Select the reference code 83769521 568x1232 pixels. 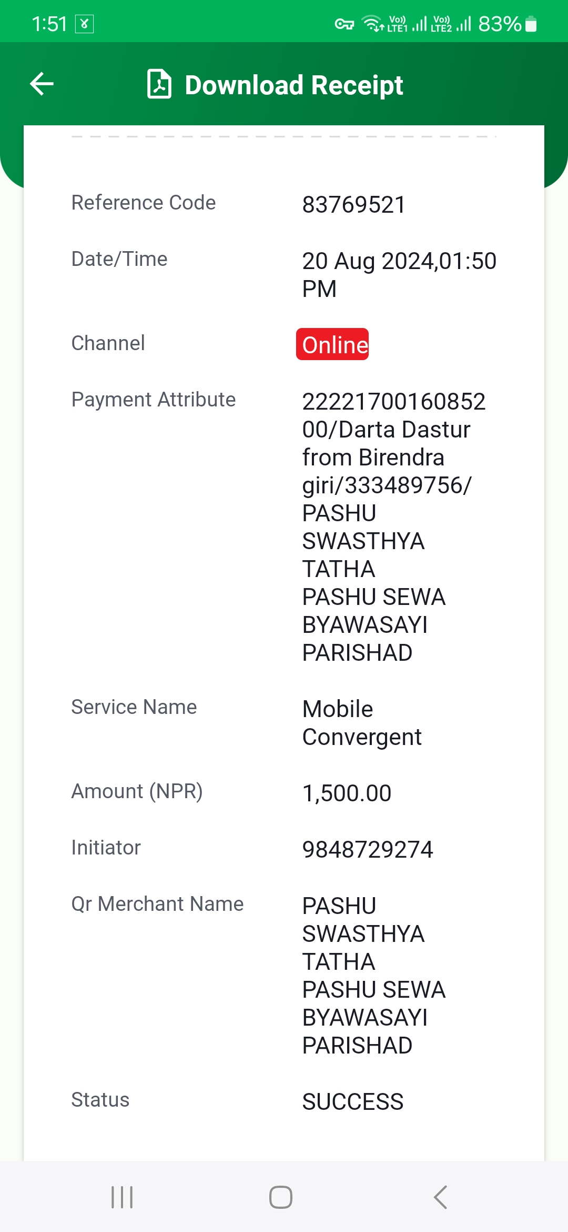(354, 204)
